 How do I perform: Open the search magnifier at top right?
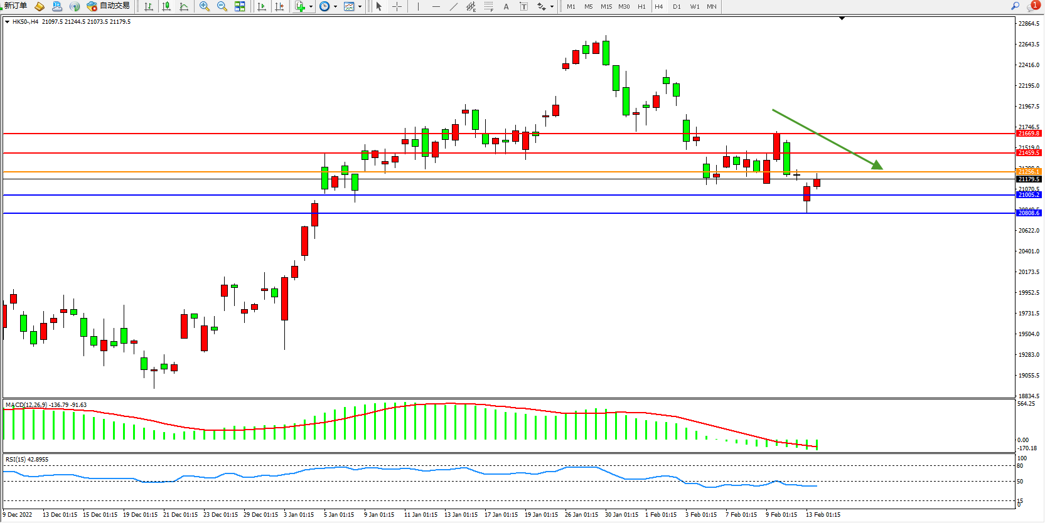(1015, 6)
